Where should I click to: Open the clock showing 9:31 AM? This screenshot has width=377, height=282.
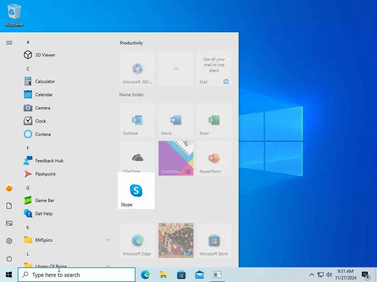345,275
